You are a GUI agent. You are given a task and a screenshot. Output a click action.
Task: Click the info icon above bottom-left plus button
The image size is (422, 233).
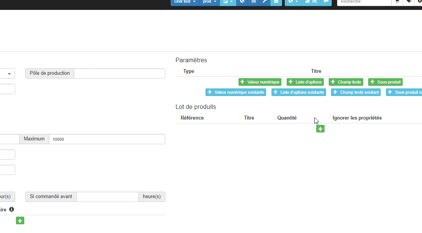tap(11, 209)
